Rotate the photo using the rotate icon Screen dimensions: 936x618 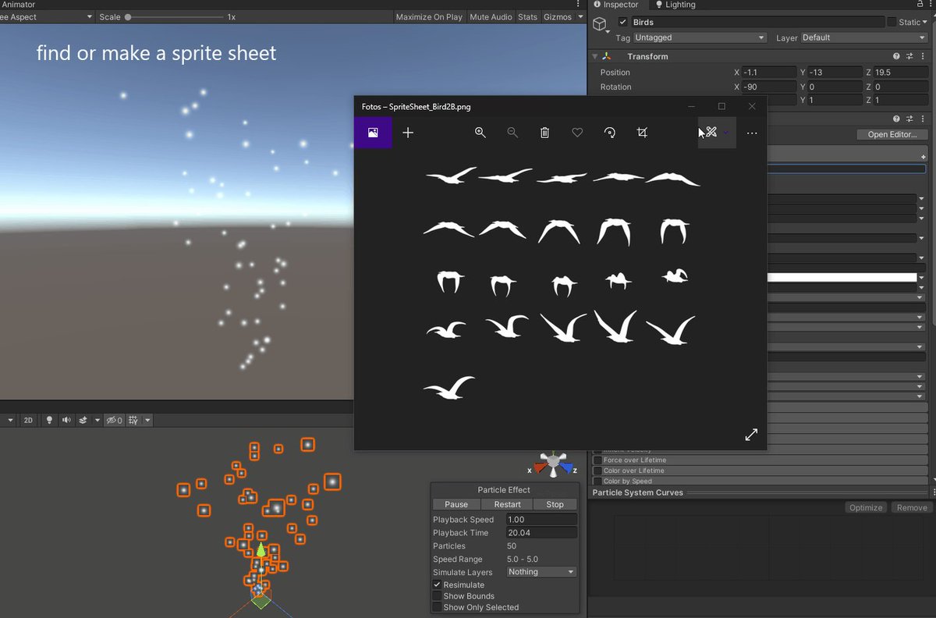pyautogui.click(x=610, y=133)
